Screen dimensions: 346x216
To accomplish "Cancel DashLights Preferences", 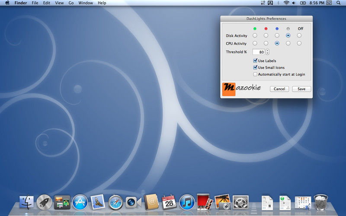I will click(279, 89).
